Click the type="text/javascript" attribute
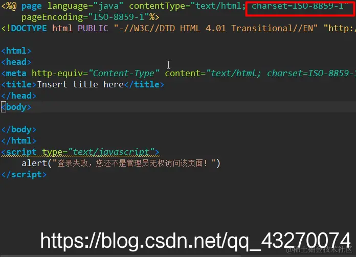Image resolution: width=356 pixels, height=257 pixels. pos(98,152)
